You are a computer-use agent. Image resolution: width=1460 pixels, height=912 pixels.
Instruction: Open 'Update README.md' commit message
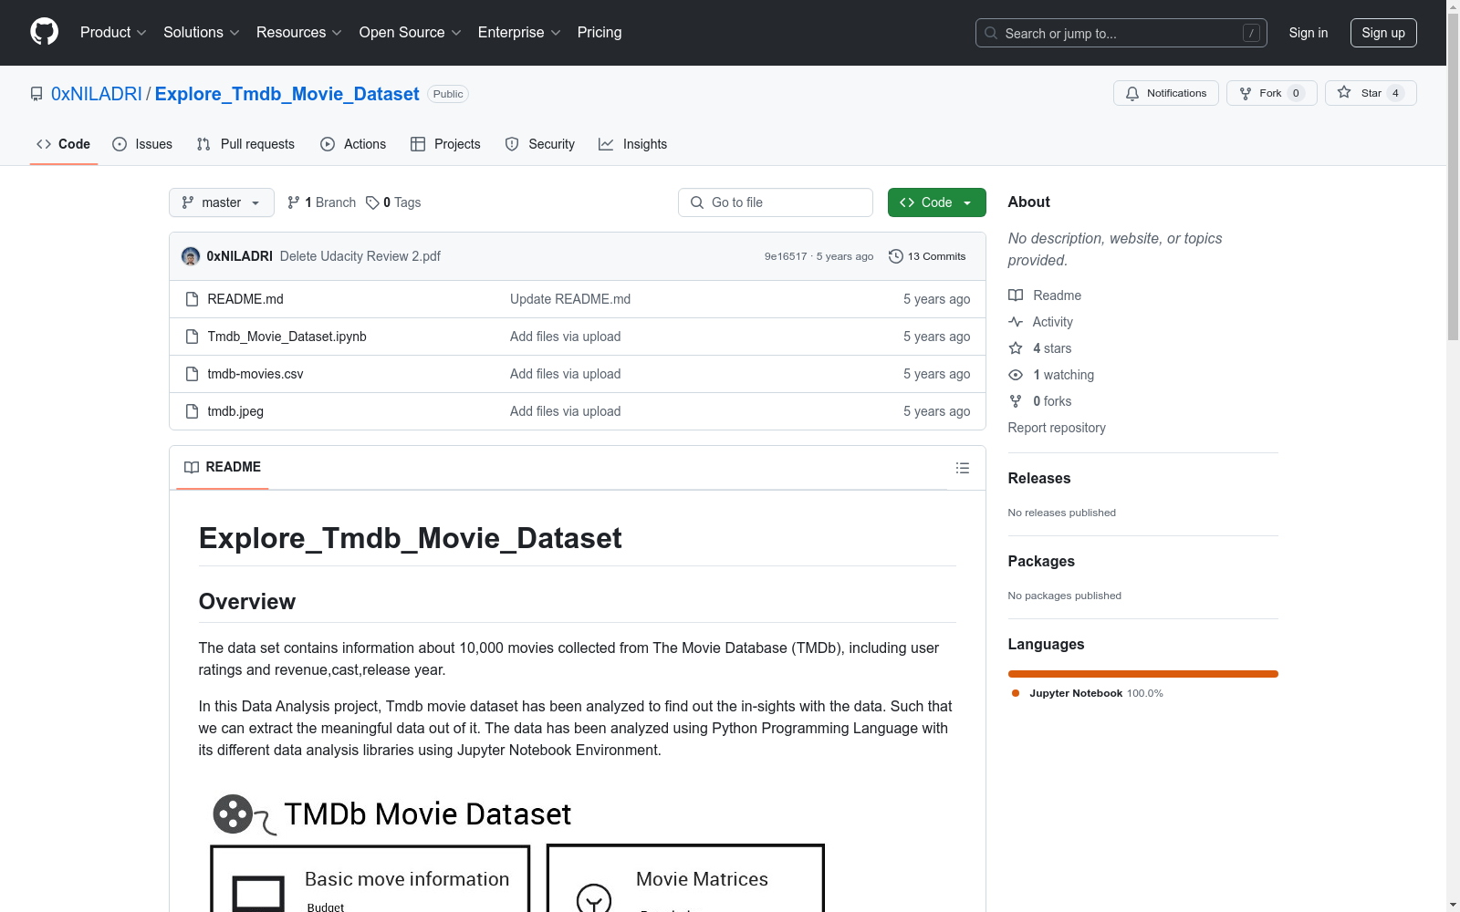[570, 299]
